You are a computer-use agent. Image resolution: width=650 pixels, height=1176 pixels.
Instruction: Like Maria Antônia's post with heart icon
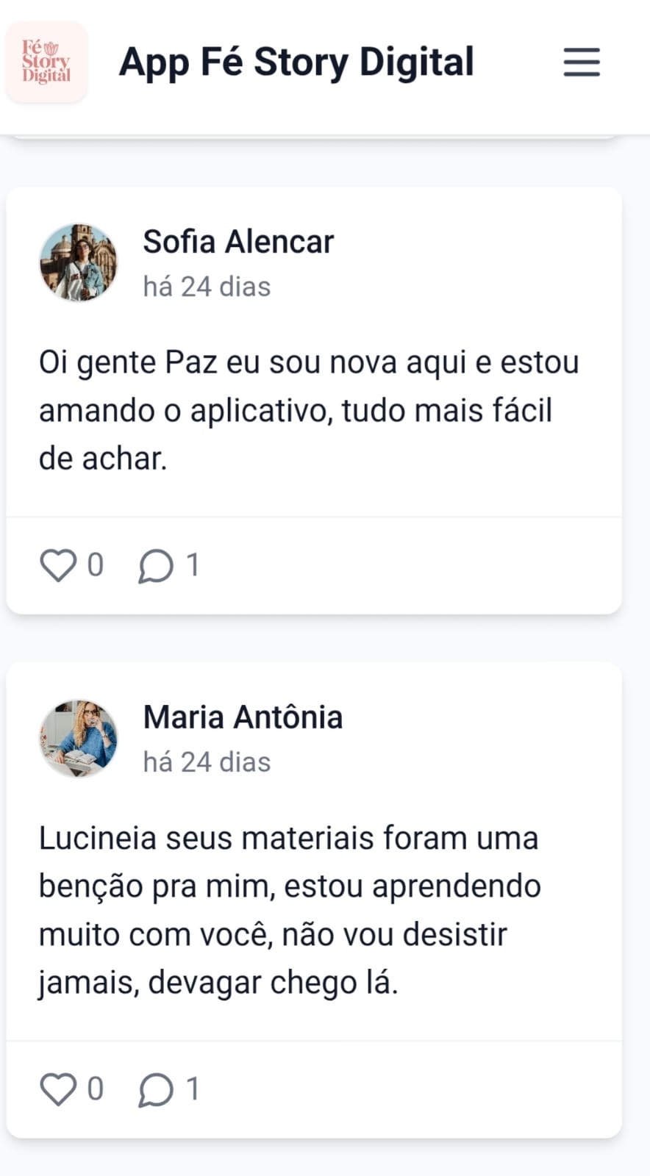click(x=58, y=1089)
